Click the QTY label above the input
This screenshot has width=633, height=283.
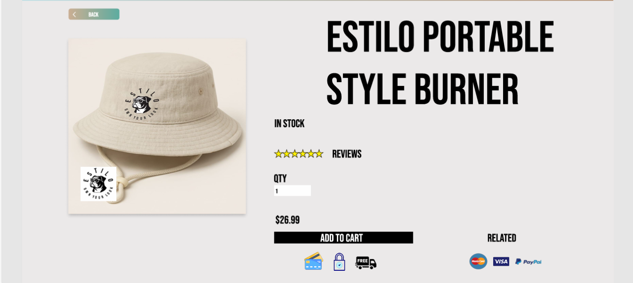[x=280, y=178]
